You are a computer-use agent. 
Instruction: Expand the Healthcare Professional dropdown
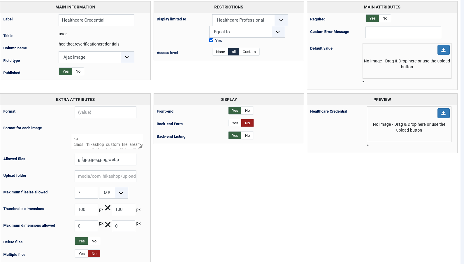(250, 20)
